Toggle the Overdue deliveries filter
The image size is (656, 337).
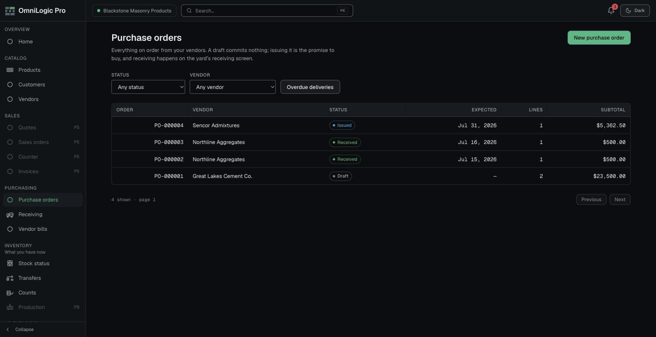(310, 87)
